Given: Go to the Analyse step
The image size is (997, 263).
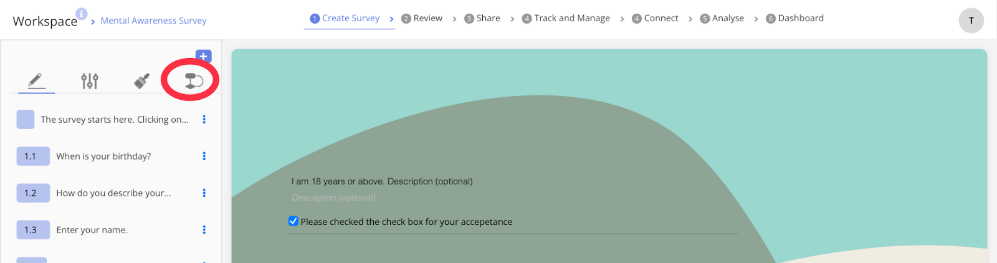Looking at the screenshot, I should click(x=722, y=19).
